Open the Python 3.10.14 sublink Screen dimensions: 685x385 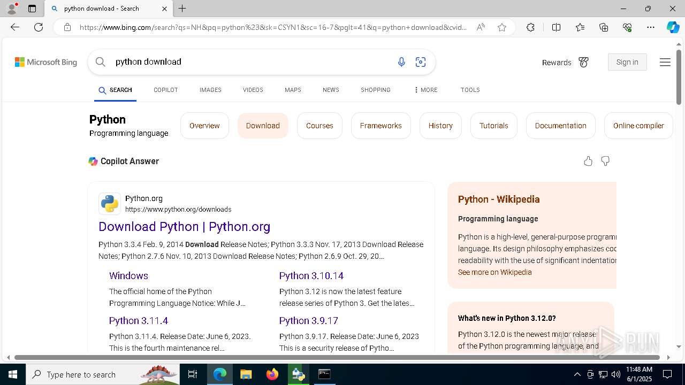(311, 276)
